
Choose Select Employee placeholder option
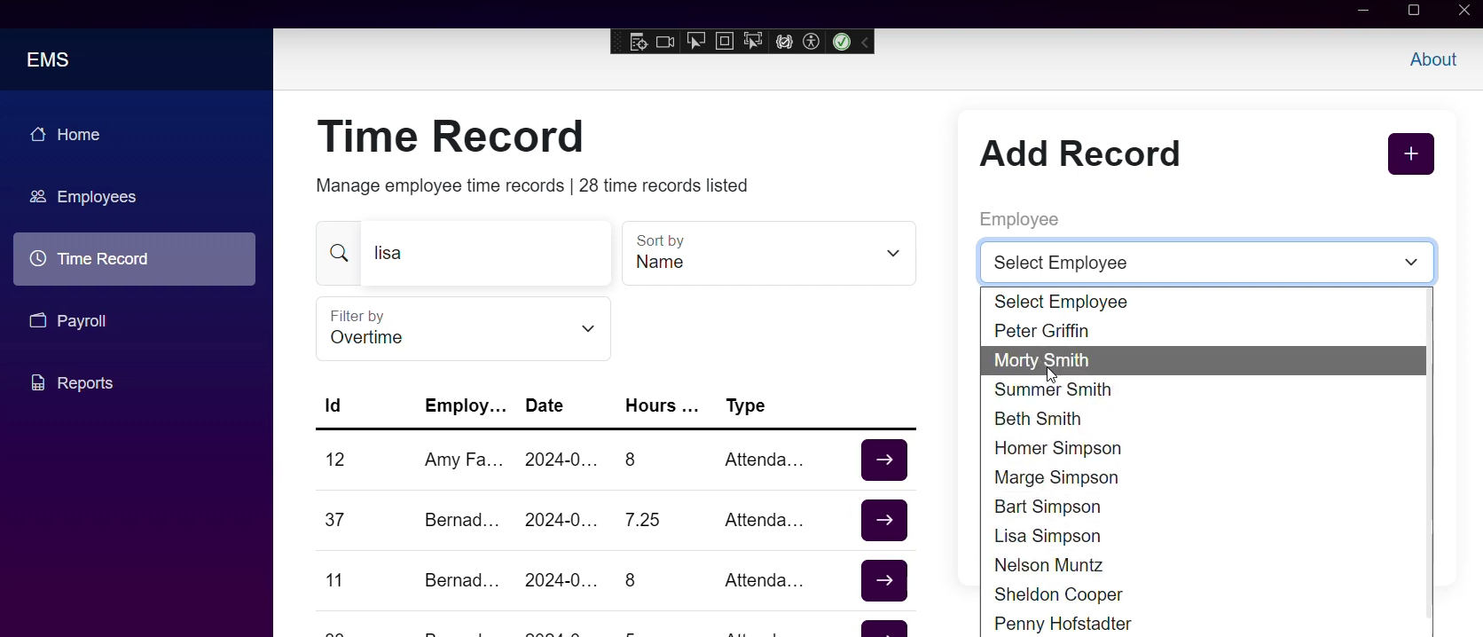point(1203,303)
